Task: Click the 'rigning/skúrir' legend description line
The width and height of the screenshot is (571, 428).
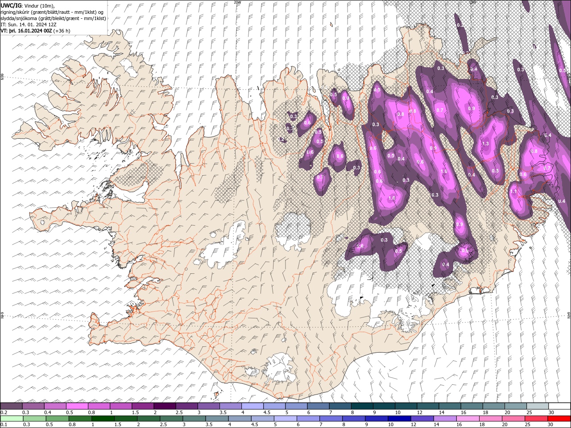Action: (x=52, y=12)
